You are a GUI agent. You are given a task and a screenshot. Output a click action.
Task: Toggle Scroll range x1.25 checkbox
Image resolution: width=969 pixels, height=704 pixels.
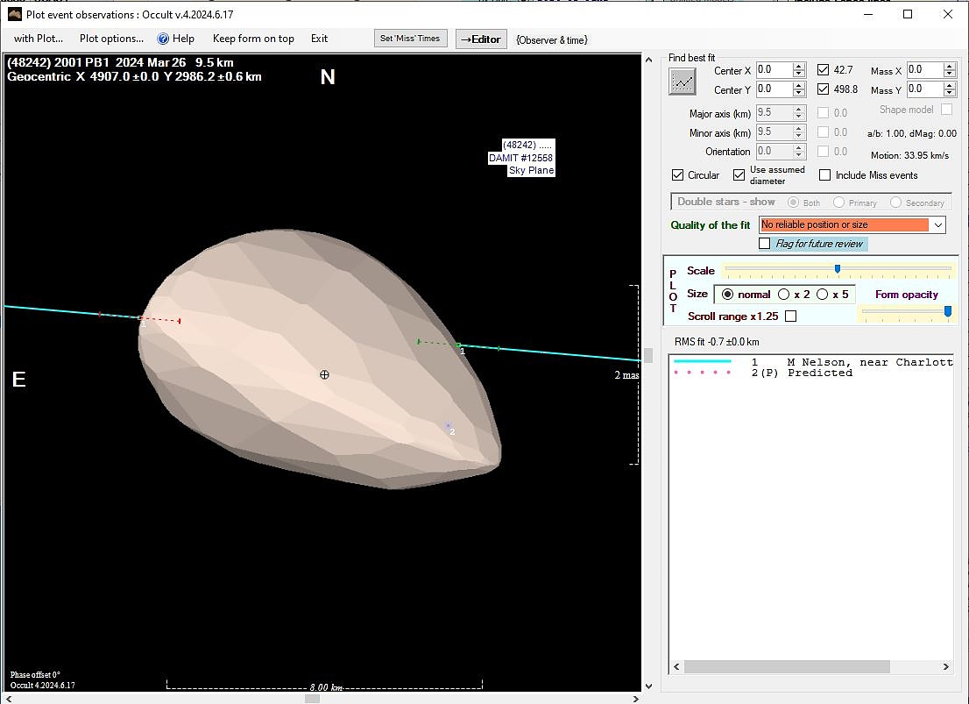pos(790,316)
